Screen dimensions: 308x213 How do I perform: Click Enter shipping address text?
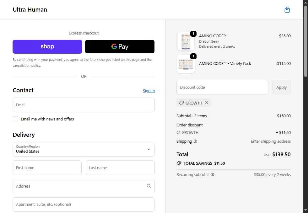pos(271,141)
